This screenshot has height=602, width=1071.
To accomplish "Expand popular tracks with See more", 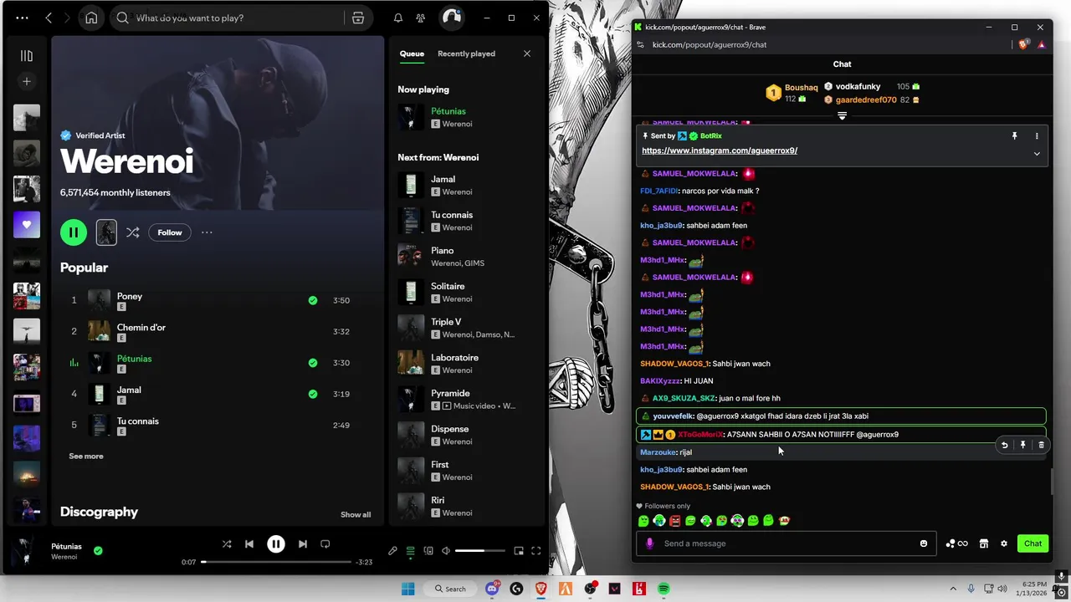I will pyautogui.click(x=86, y=457).
